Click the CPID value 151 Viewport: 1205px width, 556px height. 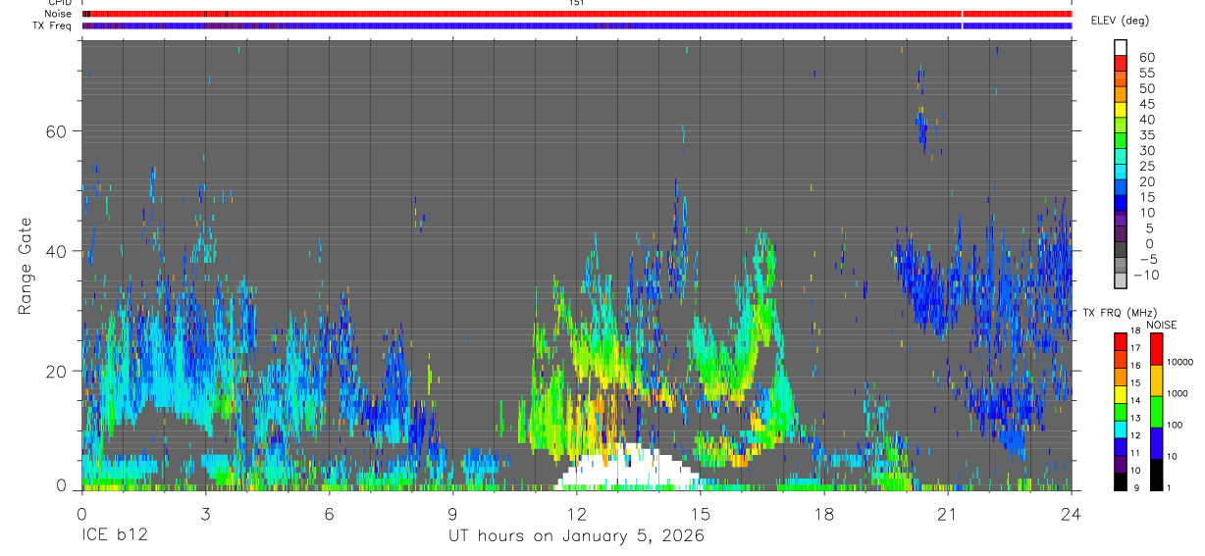point(576,3)
